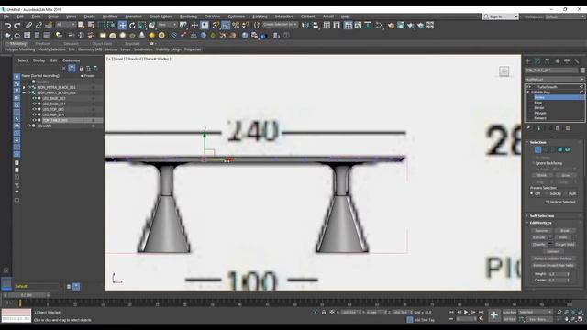Switch to the Display command panel icon
587x330 pixels.
pos(567,61)
